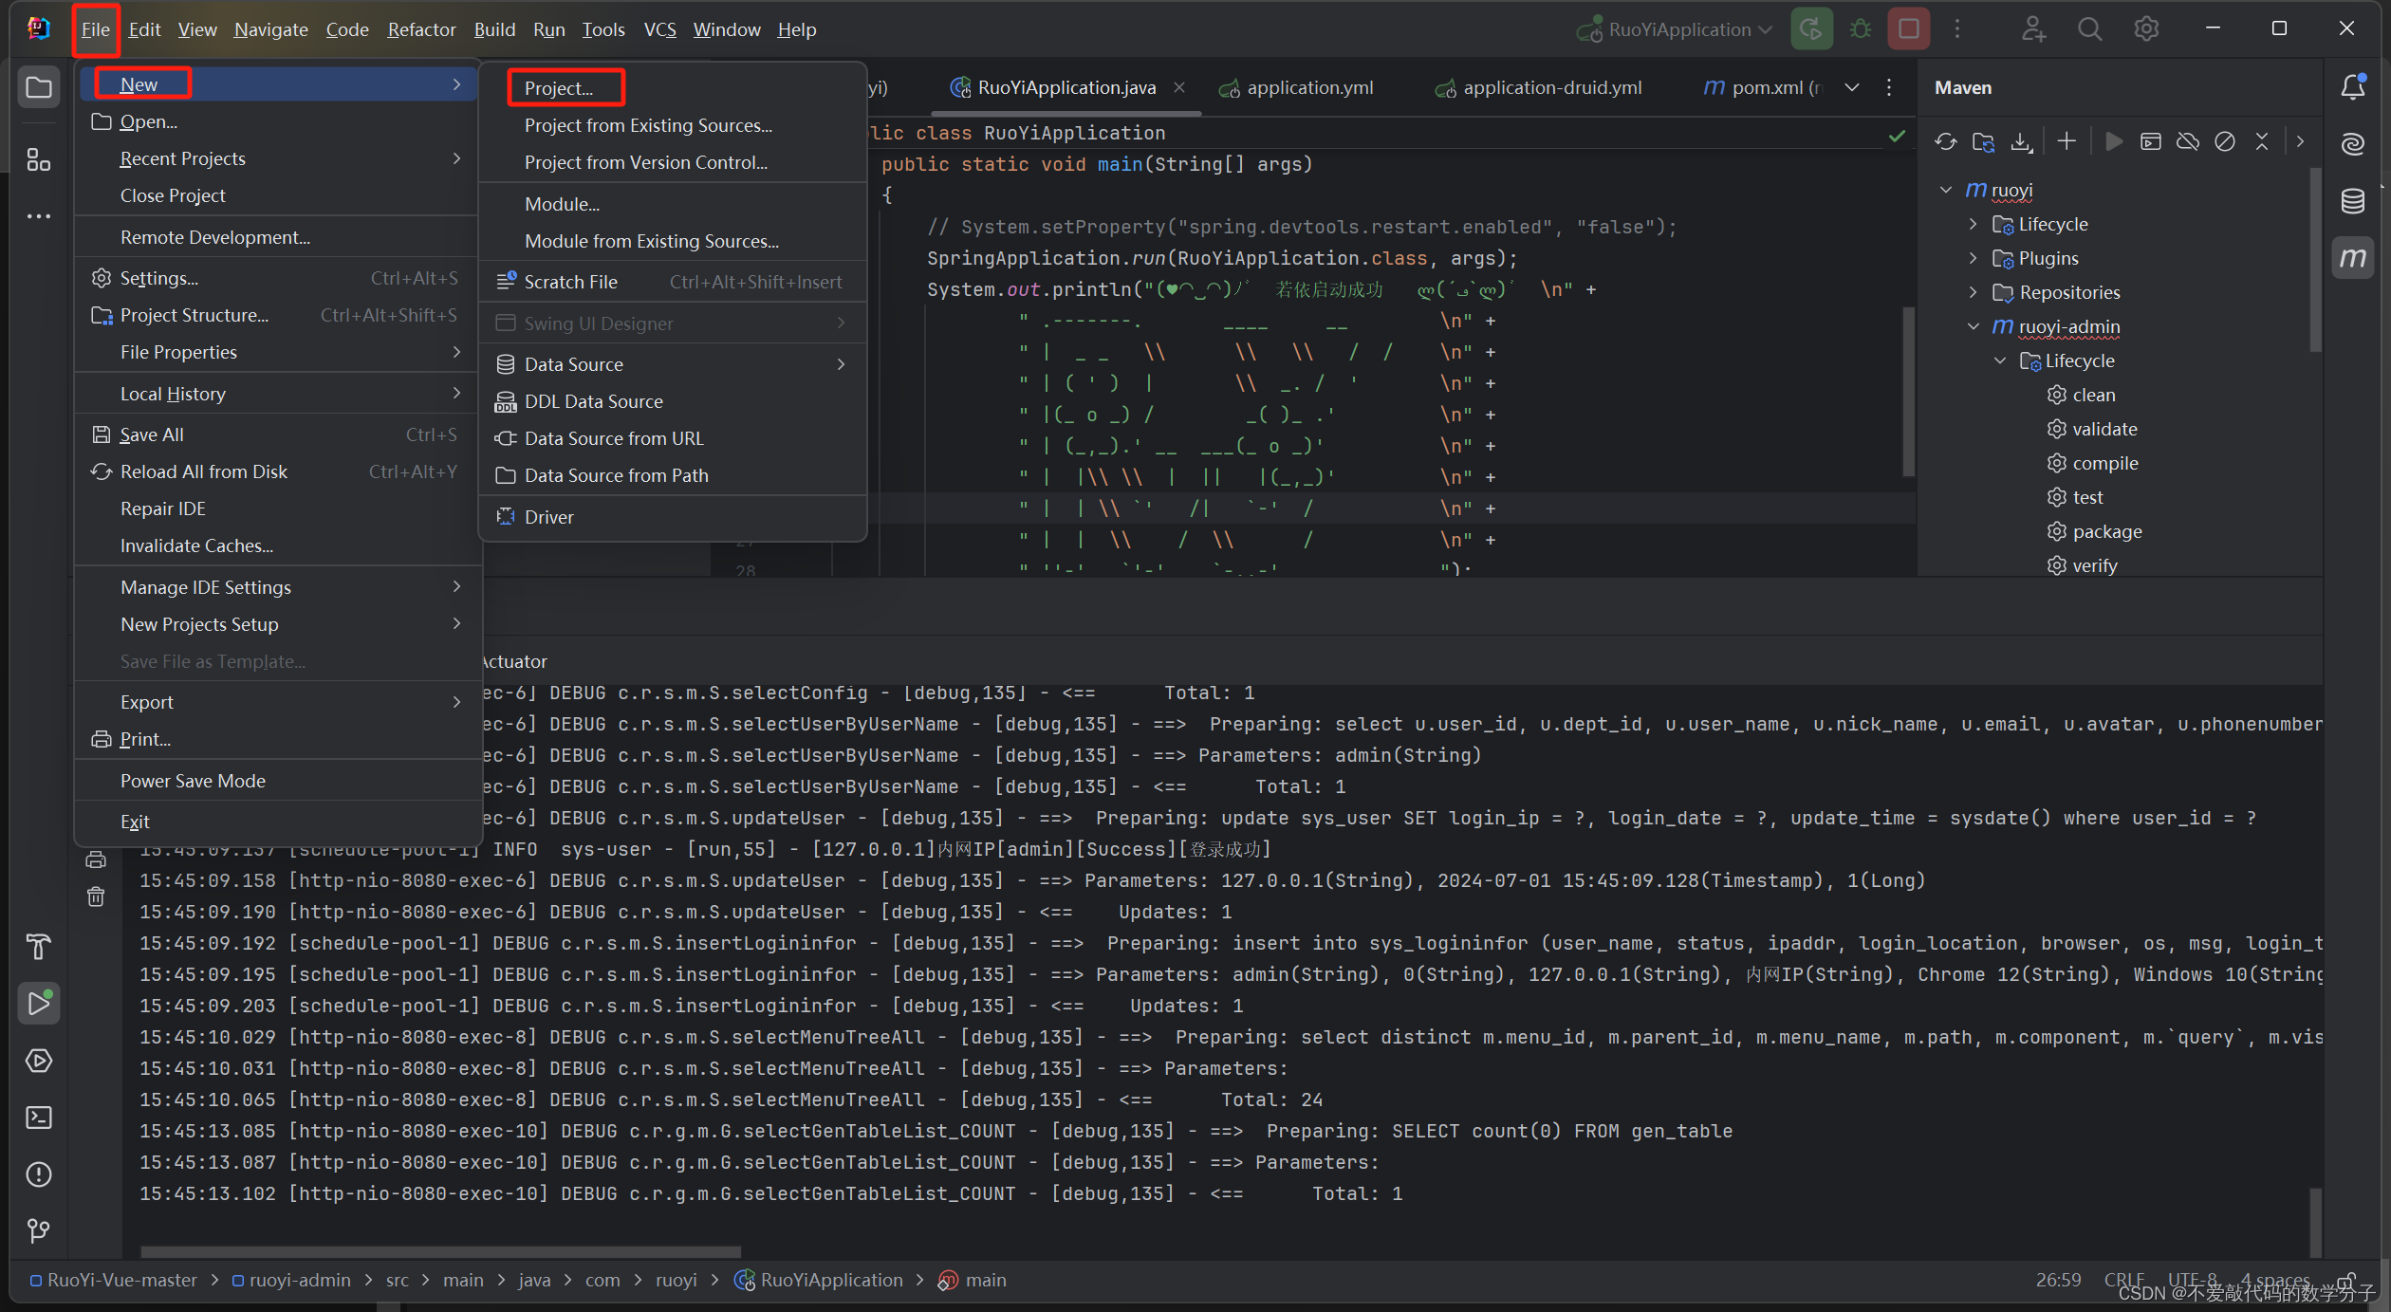Viewport: 2391px width, 1312px height.
Task: Collapse the ruoyi-admin Maven node
Action: (1974, 326)
